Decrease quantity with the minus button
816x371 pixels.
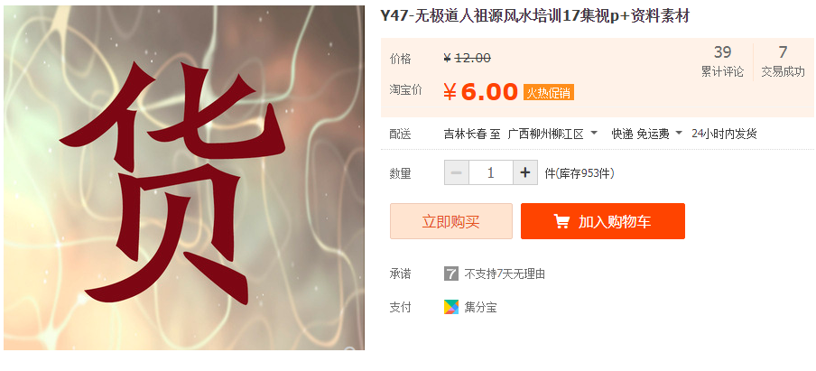point(457,172)
